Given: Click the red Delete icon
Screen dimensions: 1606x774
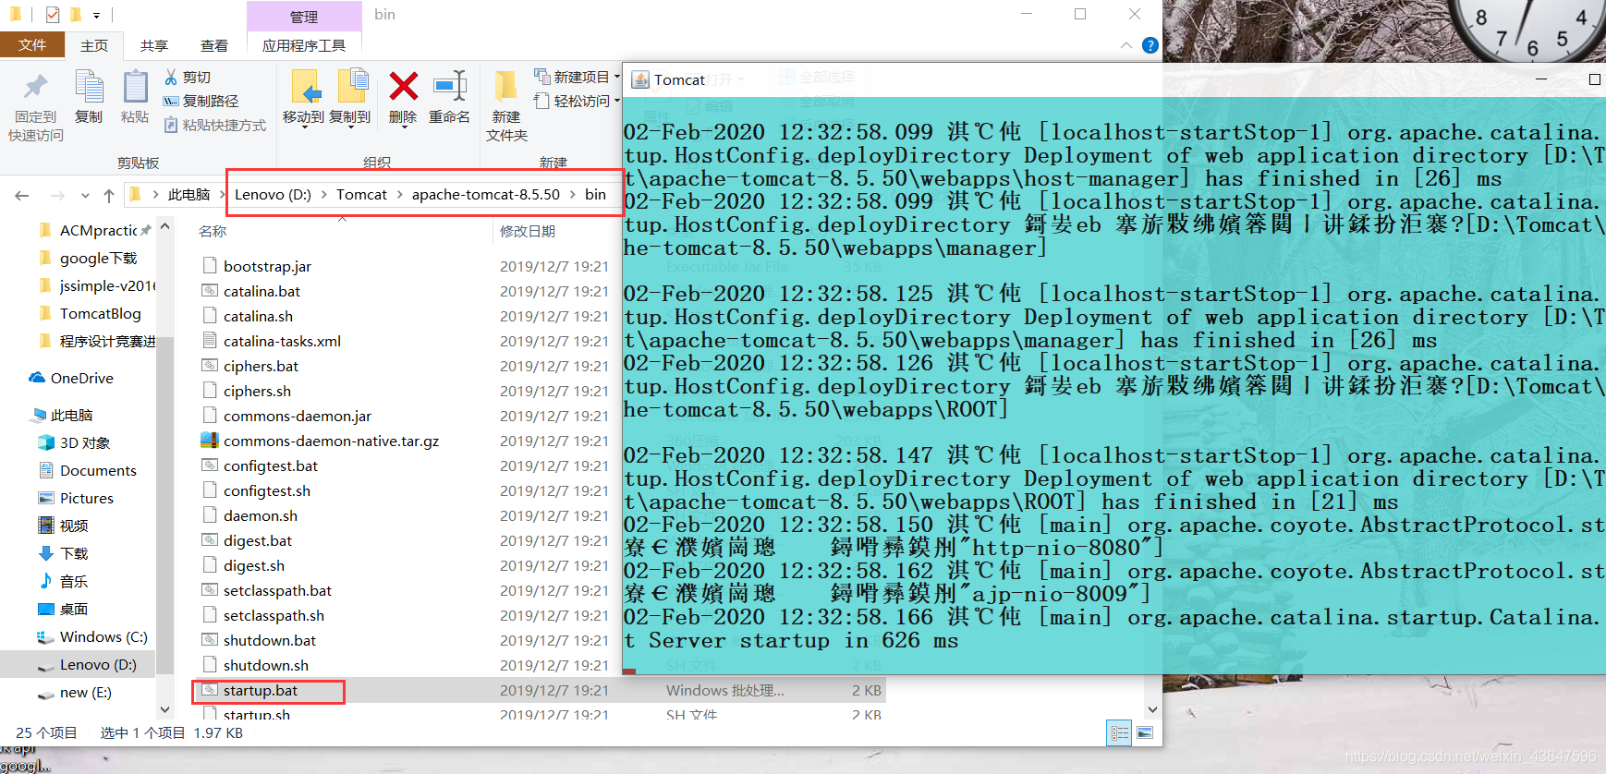Looking at the screenshot, I should pyautogui.click(x=403, y=87).
